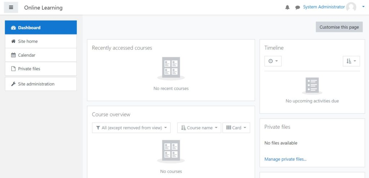Open the user menu dropdown arrow
This screenshot has height=178, width=369.
[x=363, y=7]
